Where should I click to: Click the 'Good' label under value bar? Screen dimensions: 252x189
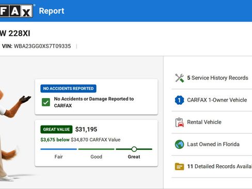pos(97,157)
